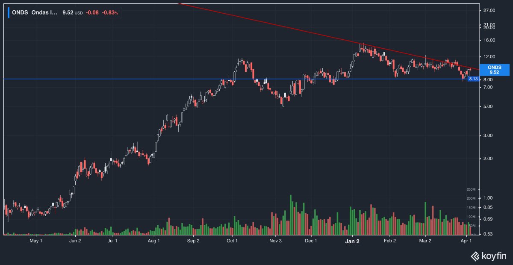Click the blue 8.13 price marker label
Image resolution: width=513 pixels, height=265 pixels.
472,79
